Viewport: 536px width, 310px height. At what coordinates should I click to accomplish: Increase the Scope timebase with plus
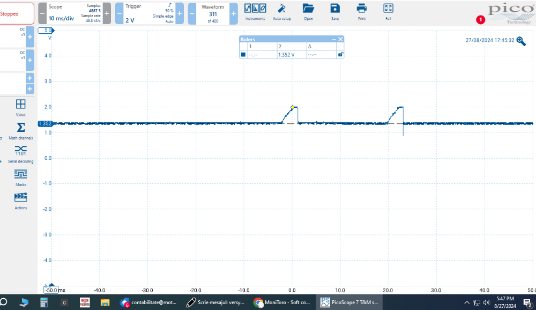point(107,13)
